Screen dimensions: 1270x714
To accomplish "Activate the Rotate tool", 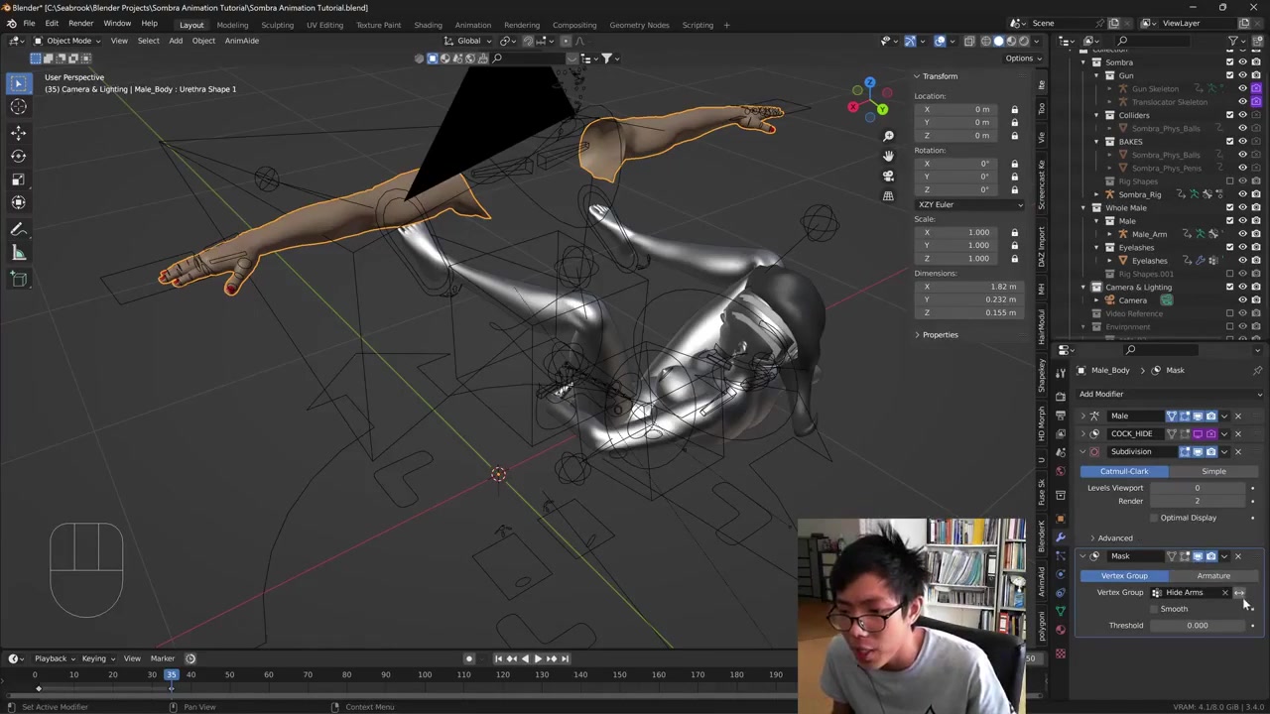I will pyautogui.click(x=18, y=156).
